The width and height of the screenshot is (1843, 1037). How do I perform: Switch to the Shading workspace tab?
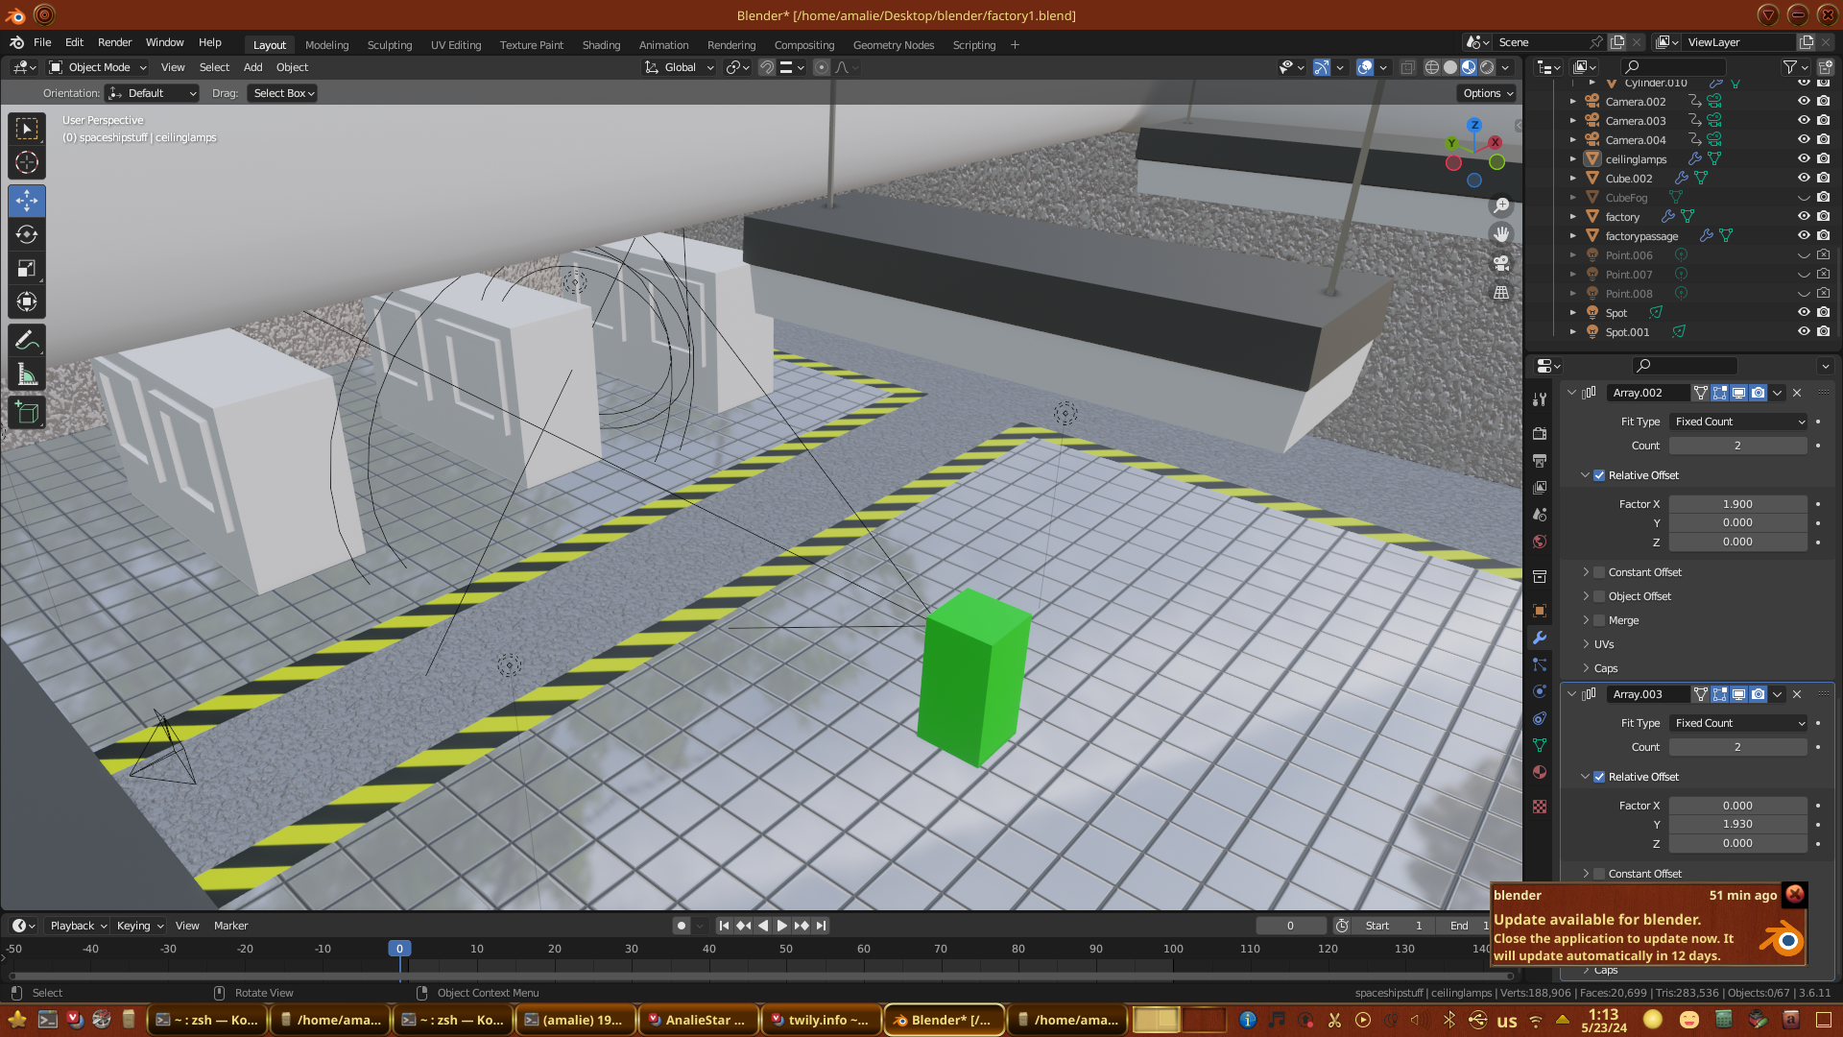click(x=601, y=45)
